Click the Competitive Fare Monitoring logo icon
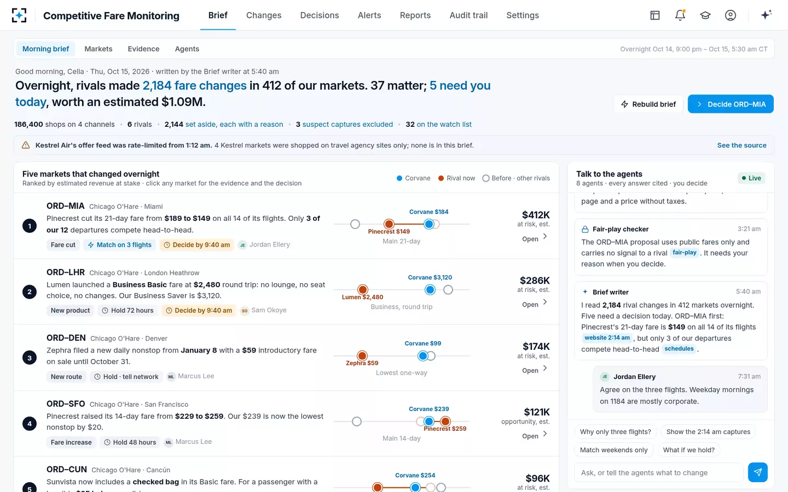Screen dimensions: 788x492 (x=19, y=15)
